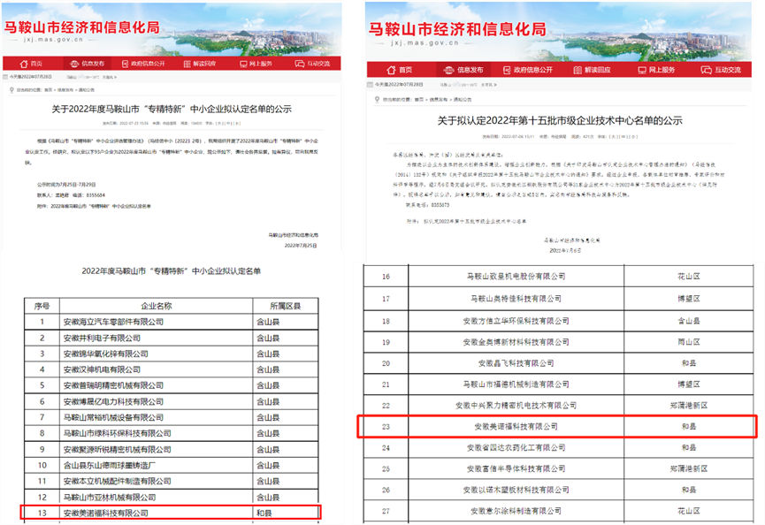
Task: Click row 16 马鞍山致显机电股份有限公司
Action: [559, 277]
